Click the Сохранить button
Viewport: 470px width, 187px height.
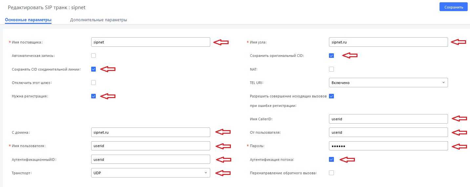click(454, 7)
